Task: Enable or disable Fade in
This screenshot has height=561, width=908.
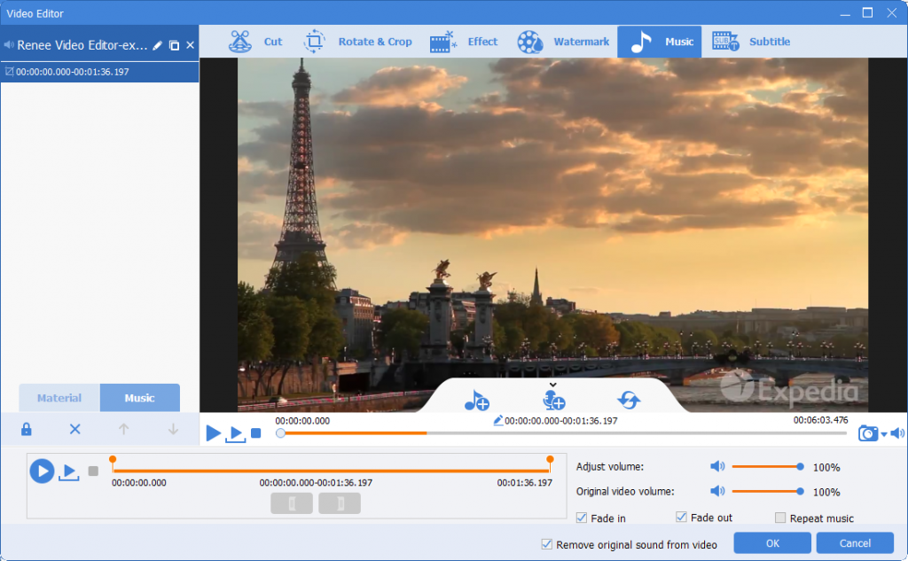Action: click(x=582, y=518)
